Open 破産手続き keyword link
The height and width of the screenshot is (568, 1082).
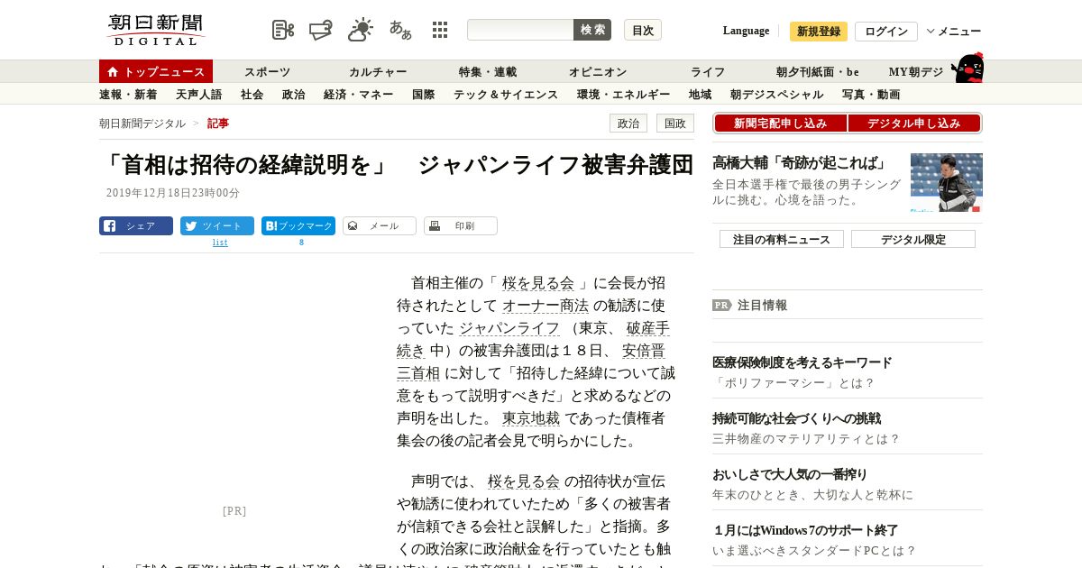(x=648, y=328)
